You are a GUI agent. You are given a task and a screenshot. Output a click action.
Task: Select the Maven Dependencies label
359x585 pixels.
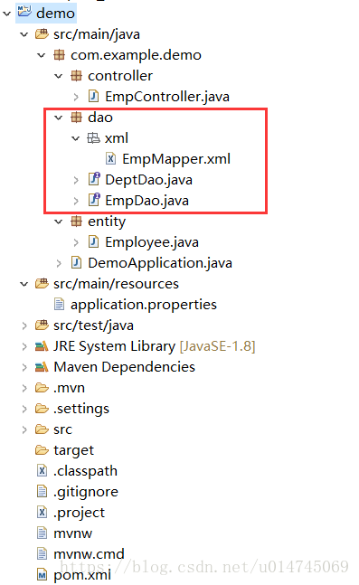coord(124,367)
